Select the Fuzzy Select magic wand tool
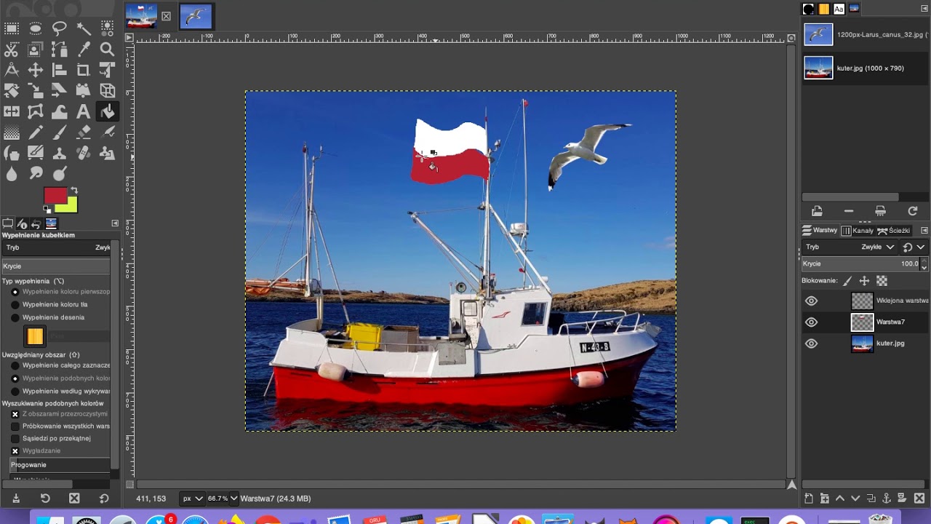This screenshot has height=524, width=931. coord(84,28)
